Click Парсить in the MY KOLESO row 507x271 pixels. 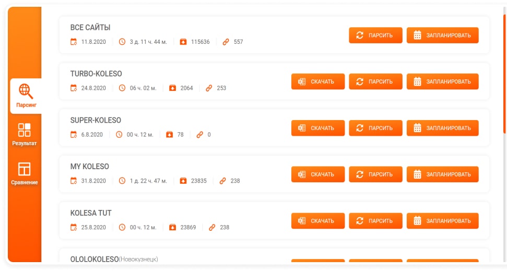coord(375,174)
